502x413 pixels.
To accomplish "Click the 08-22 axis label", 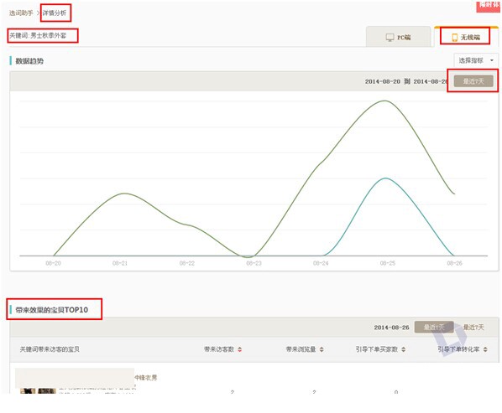I will pos(187,263).
